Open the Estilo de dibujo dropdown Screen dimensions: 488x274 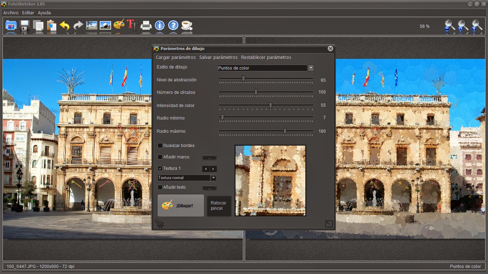click(311, 68)
